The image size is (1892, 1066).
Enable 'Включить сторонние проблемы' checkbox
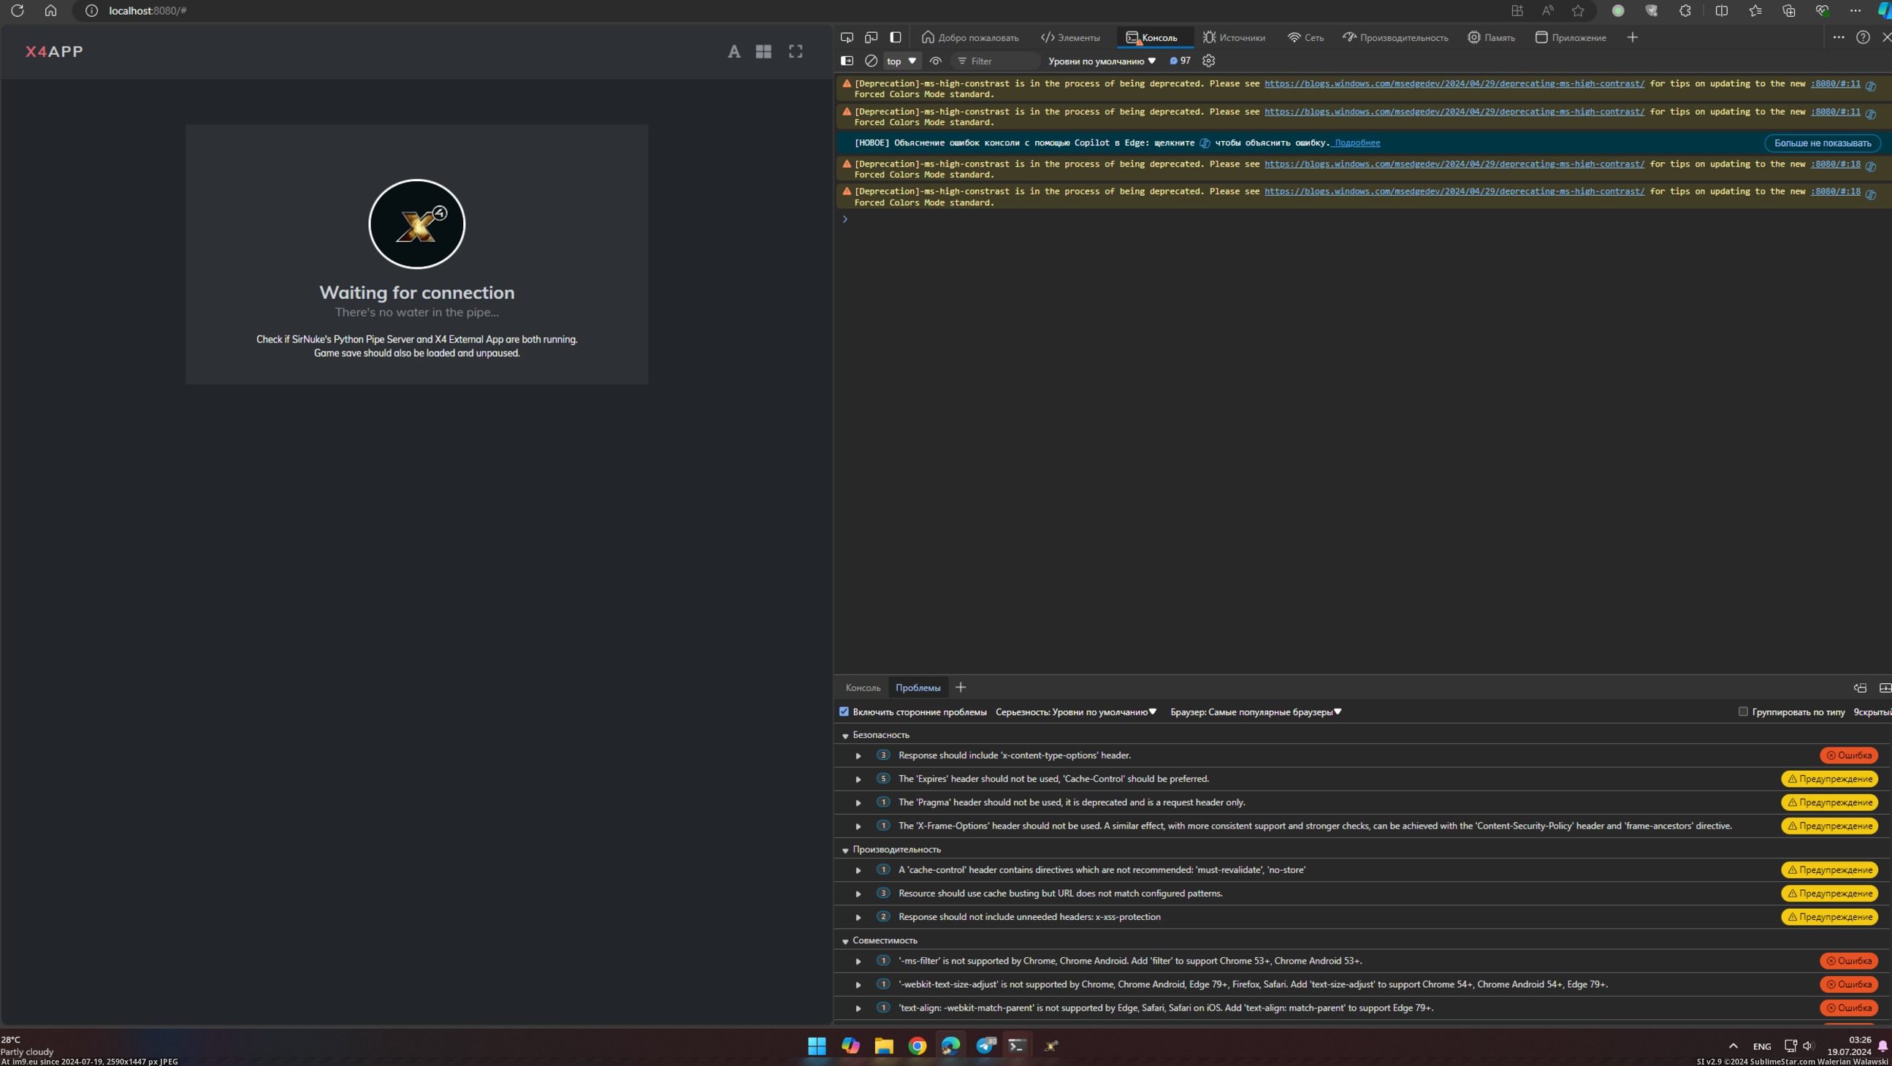[x=844, y=711]
